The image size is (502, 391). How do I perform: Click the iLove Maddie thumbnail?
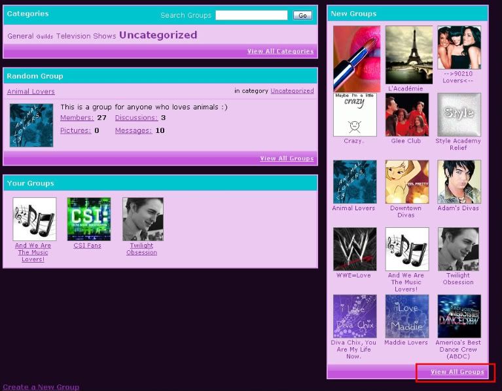click(x=407, y=316)
